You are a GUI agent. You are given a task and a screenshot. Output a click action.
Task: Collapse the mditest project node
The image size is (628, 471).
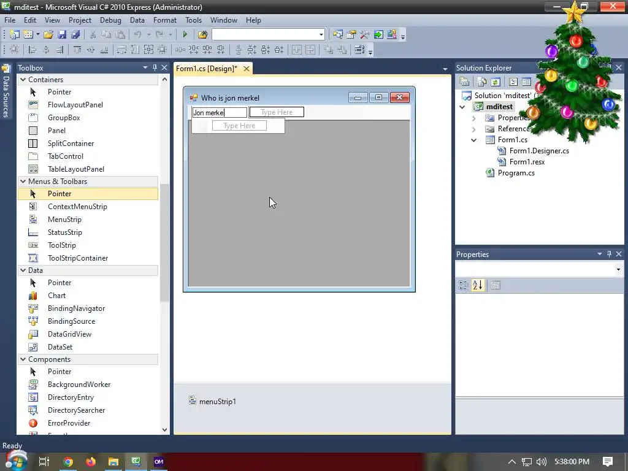click(x=462, y=107)
